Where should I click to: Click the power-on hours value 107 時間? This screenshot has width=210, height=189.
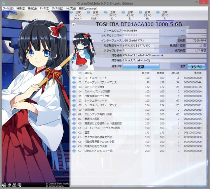point(196,51)
